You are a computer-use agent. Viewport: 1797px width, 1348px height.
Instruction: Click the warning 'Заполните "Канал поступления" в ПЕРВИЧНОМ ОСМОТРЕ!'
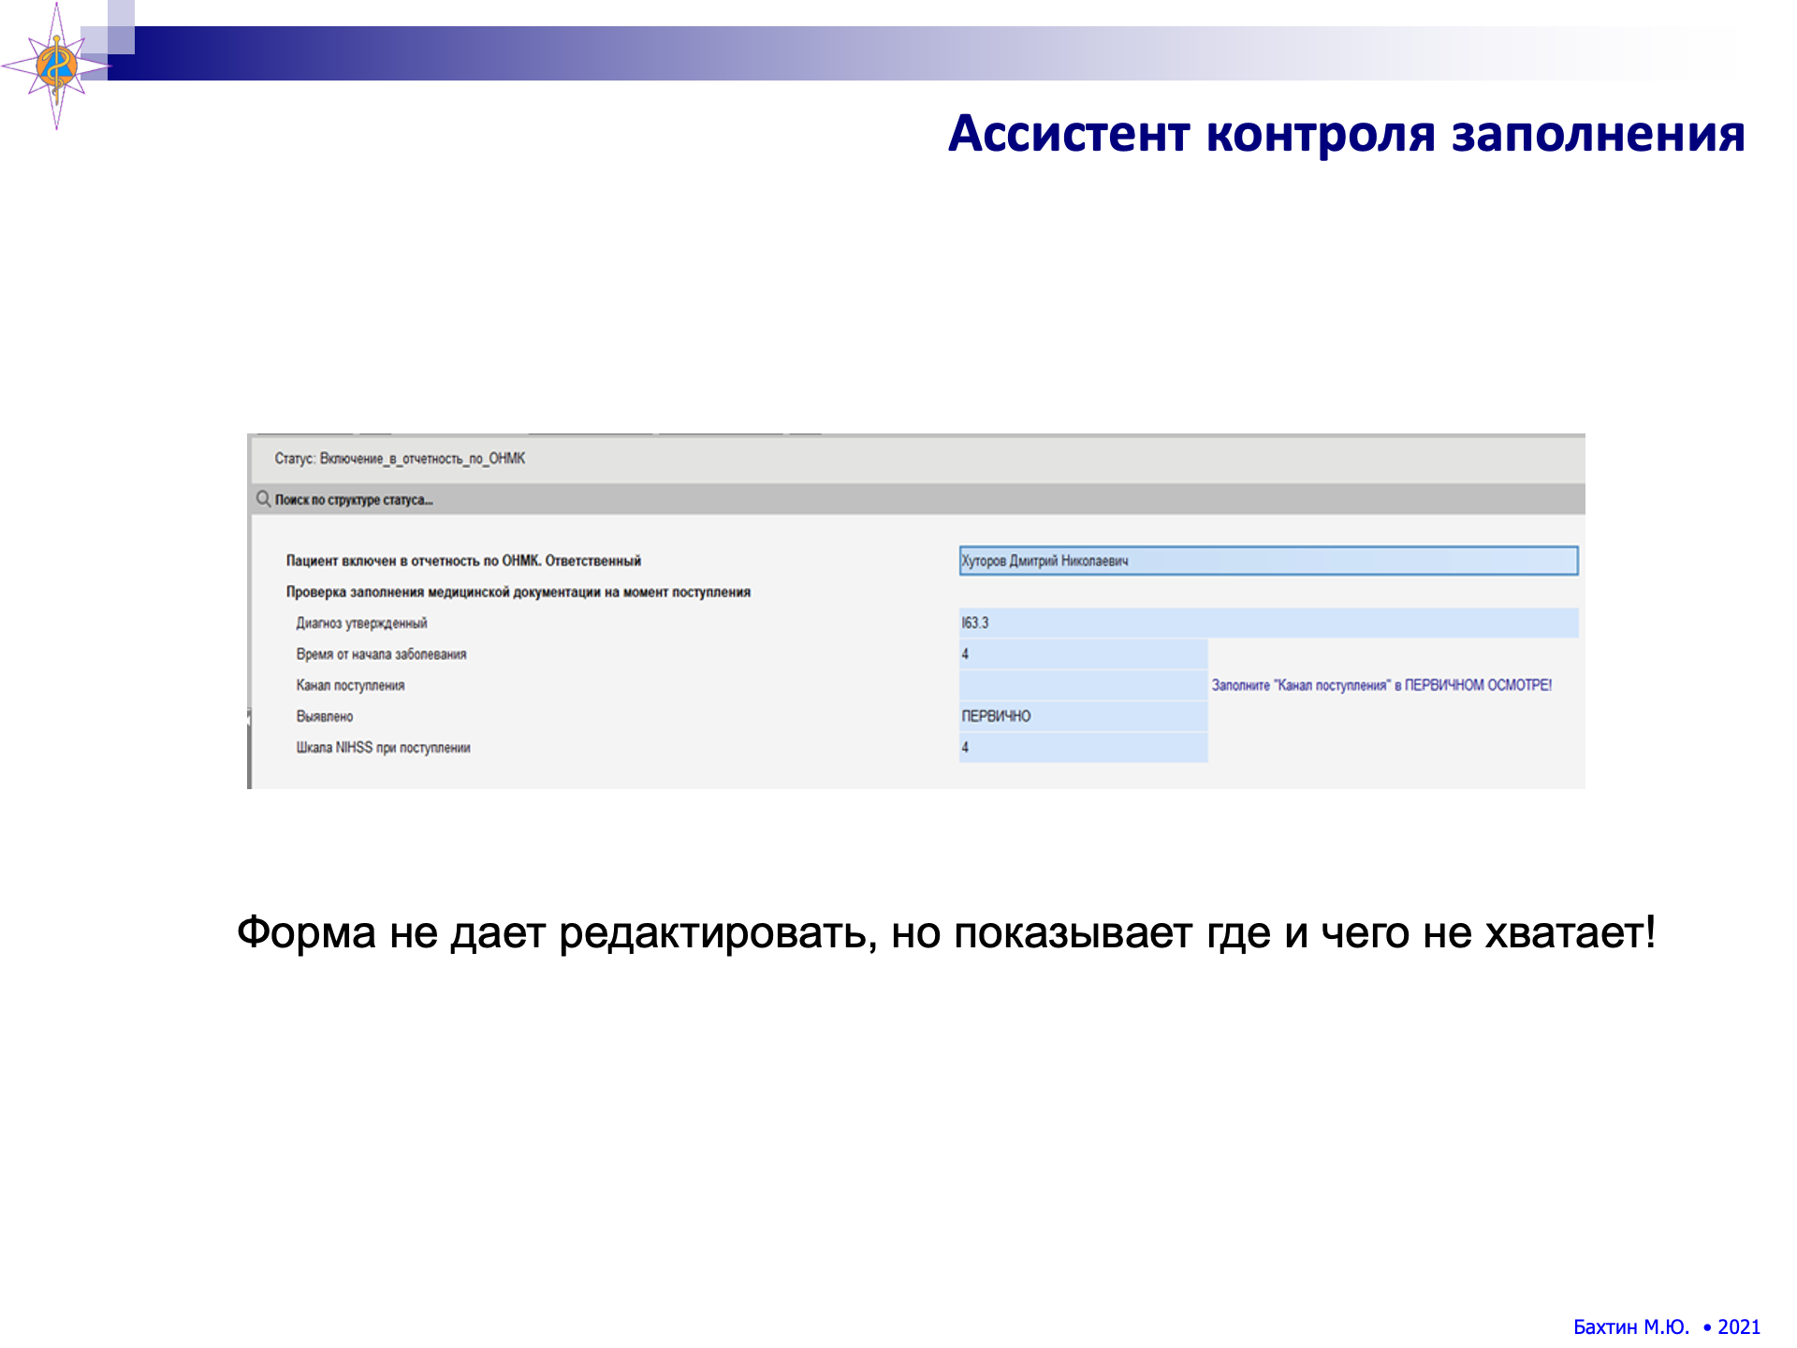click(x=1381, y=685)
